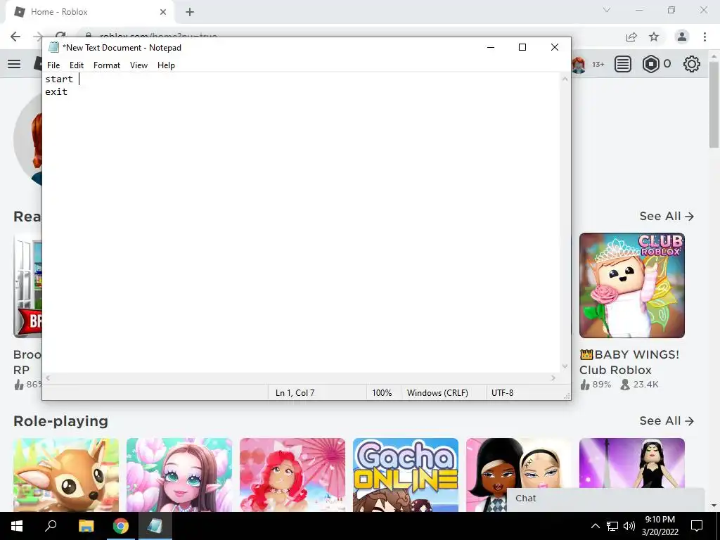Open Chrome's three-dot menu

(705, 37)
